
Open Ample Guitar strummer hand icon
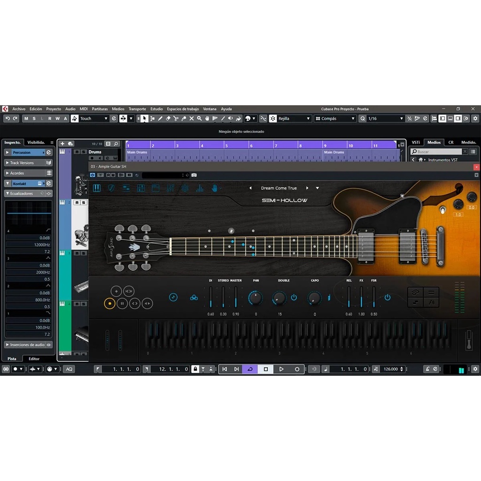pyautogui.click(x=214, y=188)
